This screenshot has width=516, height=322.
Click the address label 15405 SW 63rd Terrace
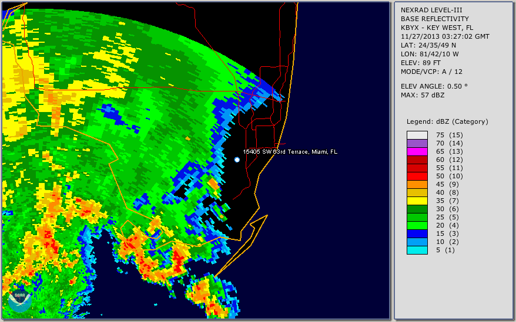coord(290,152)
